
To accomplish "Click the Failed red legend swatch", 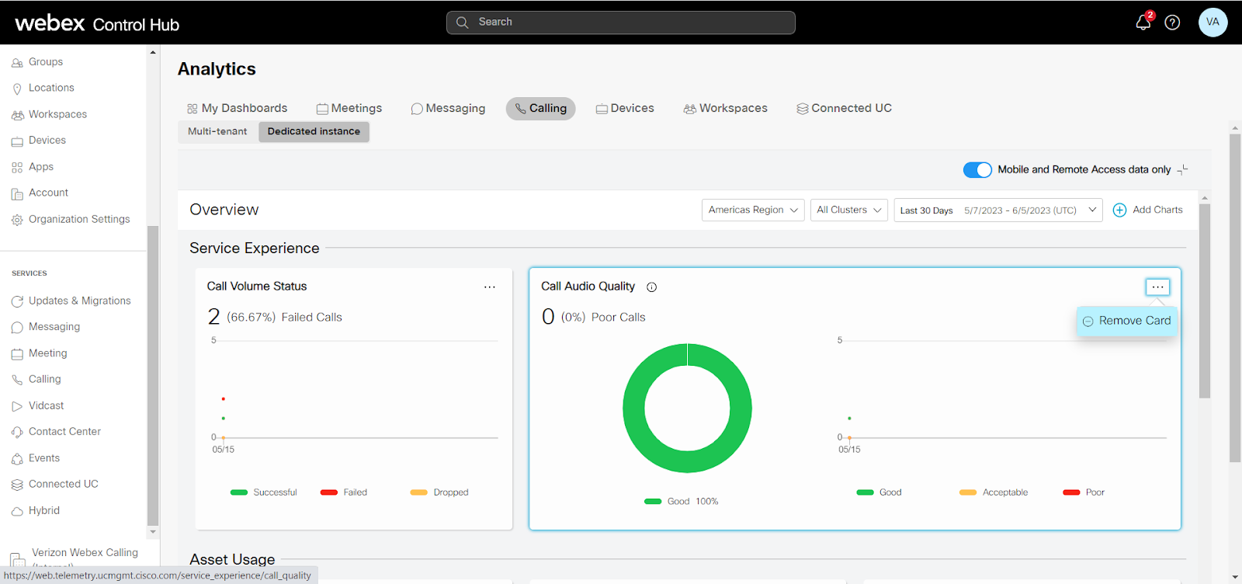I will (329, 492).
